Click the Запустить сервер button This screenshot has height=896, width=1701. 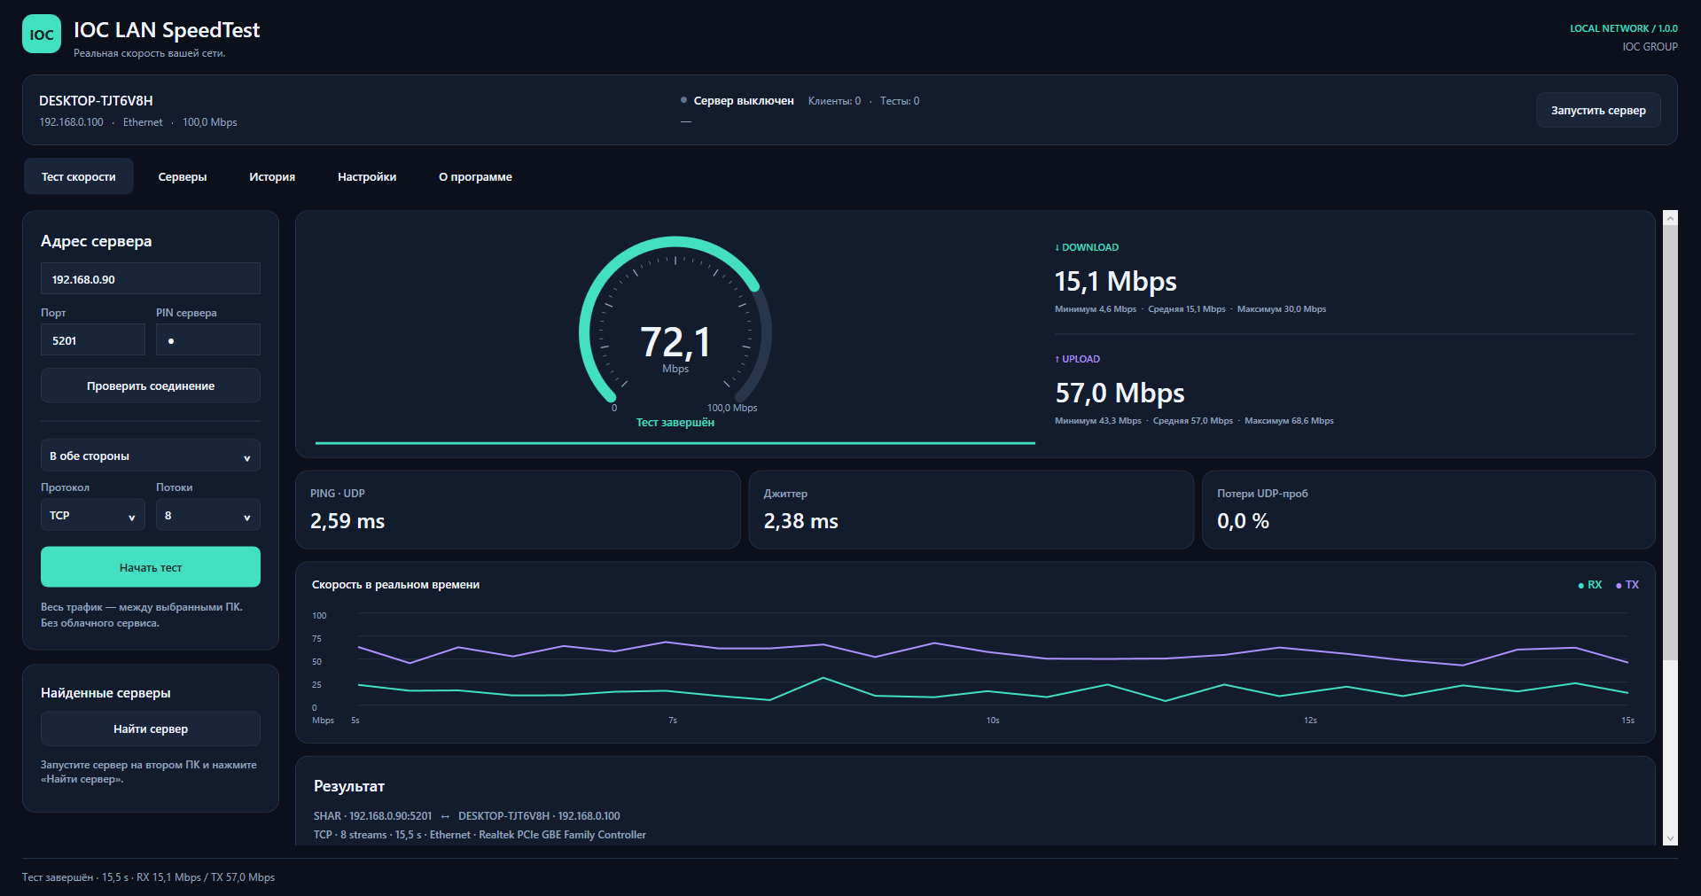tap(1598, 111)
